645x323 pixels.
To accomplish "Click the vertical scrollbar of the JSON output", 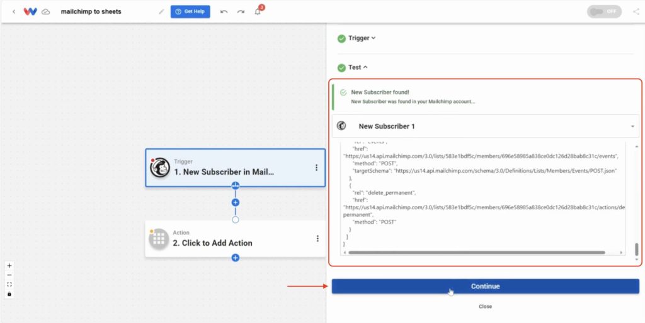I will click(637, 249).
